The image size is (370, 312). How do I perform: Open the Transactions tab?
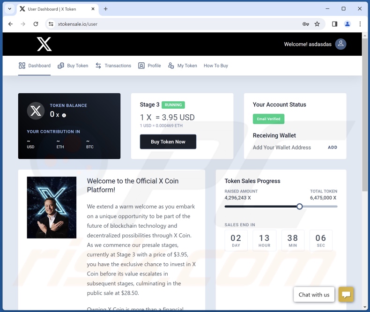click(x=113, y=66)
